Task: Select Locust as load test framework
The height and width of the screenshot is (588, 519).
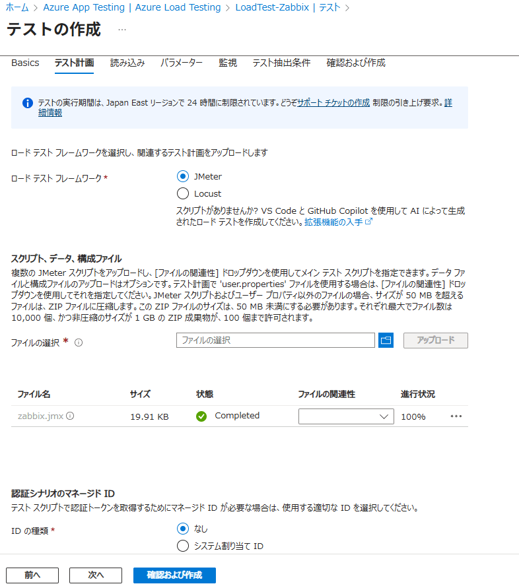Action: coord(183,194)
